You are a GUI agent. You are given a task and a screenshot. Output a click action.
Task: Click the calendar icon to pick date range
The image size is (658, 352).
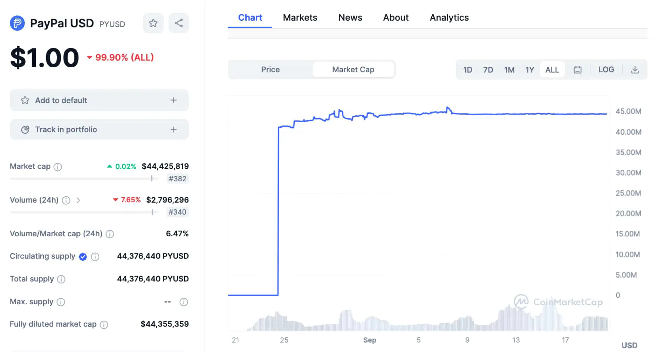point(577,69)
